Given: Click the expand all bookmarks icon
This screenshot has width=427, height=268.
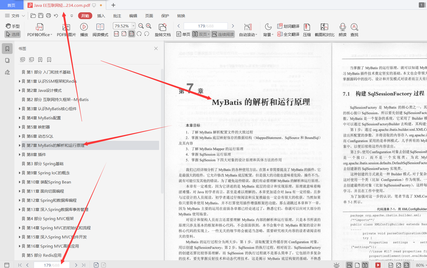Looking at the screenshot, I should pos(23,60).
